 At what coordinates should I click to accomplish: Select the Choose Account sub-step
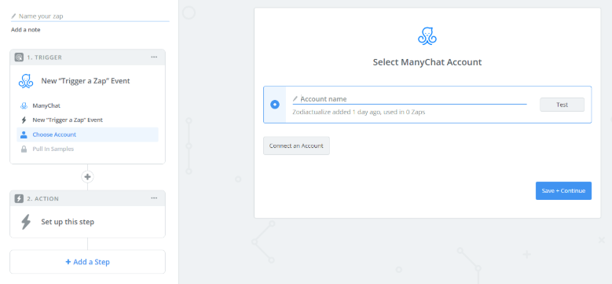87,135
